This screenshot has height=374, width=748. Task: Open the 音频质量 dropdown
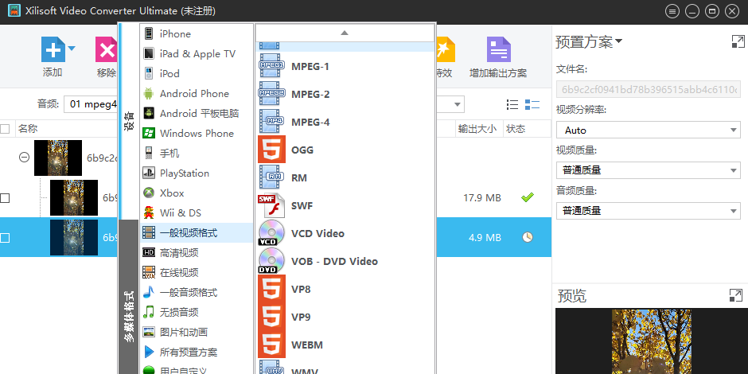(x=649, y=210)
